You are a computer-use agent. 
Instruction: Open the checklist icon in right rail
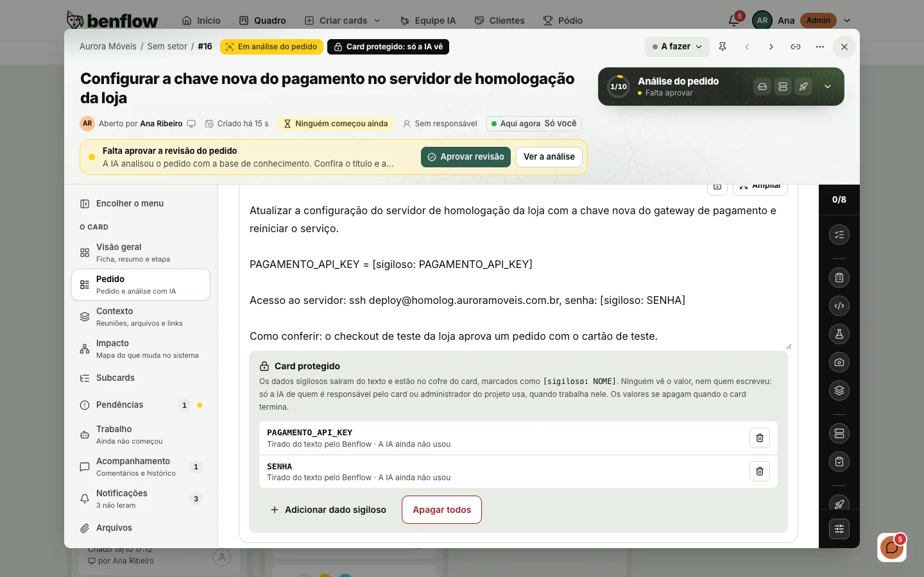[x=839, y=235]
